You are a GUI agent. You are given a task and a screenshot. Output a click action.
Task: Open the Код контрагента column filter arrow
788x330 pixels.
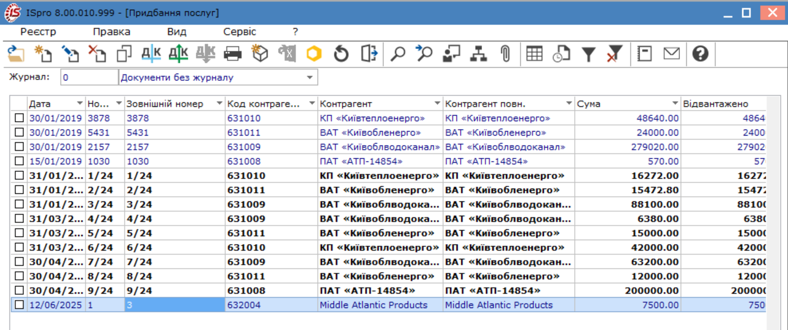point(312,104)
